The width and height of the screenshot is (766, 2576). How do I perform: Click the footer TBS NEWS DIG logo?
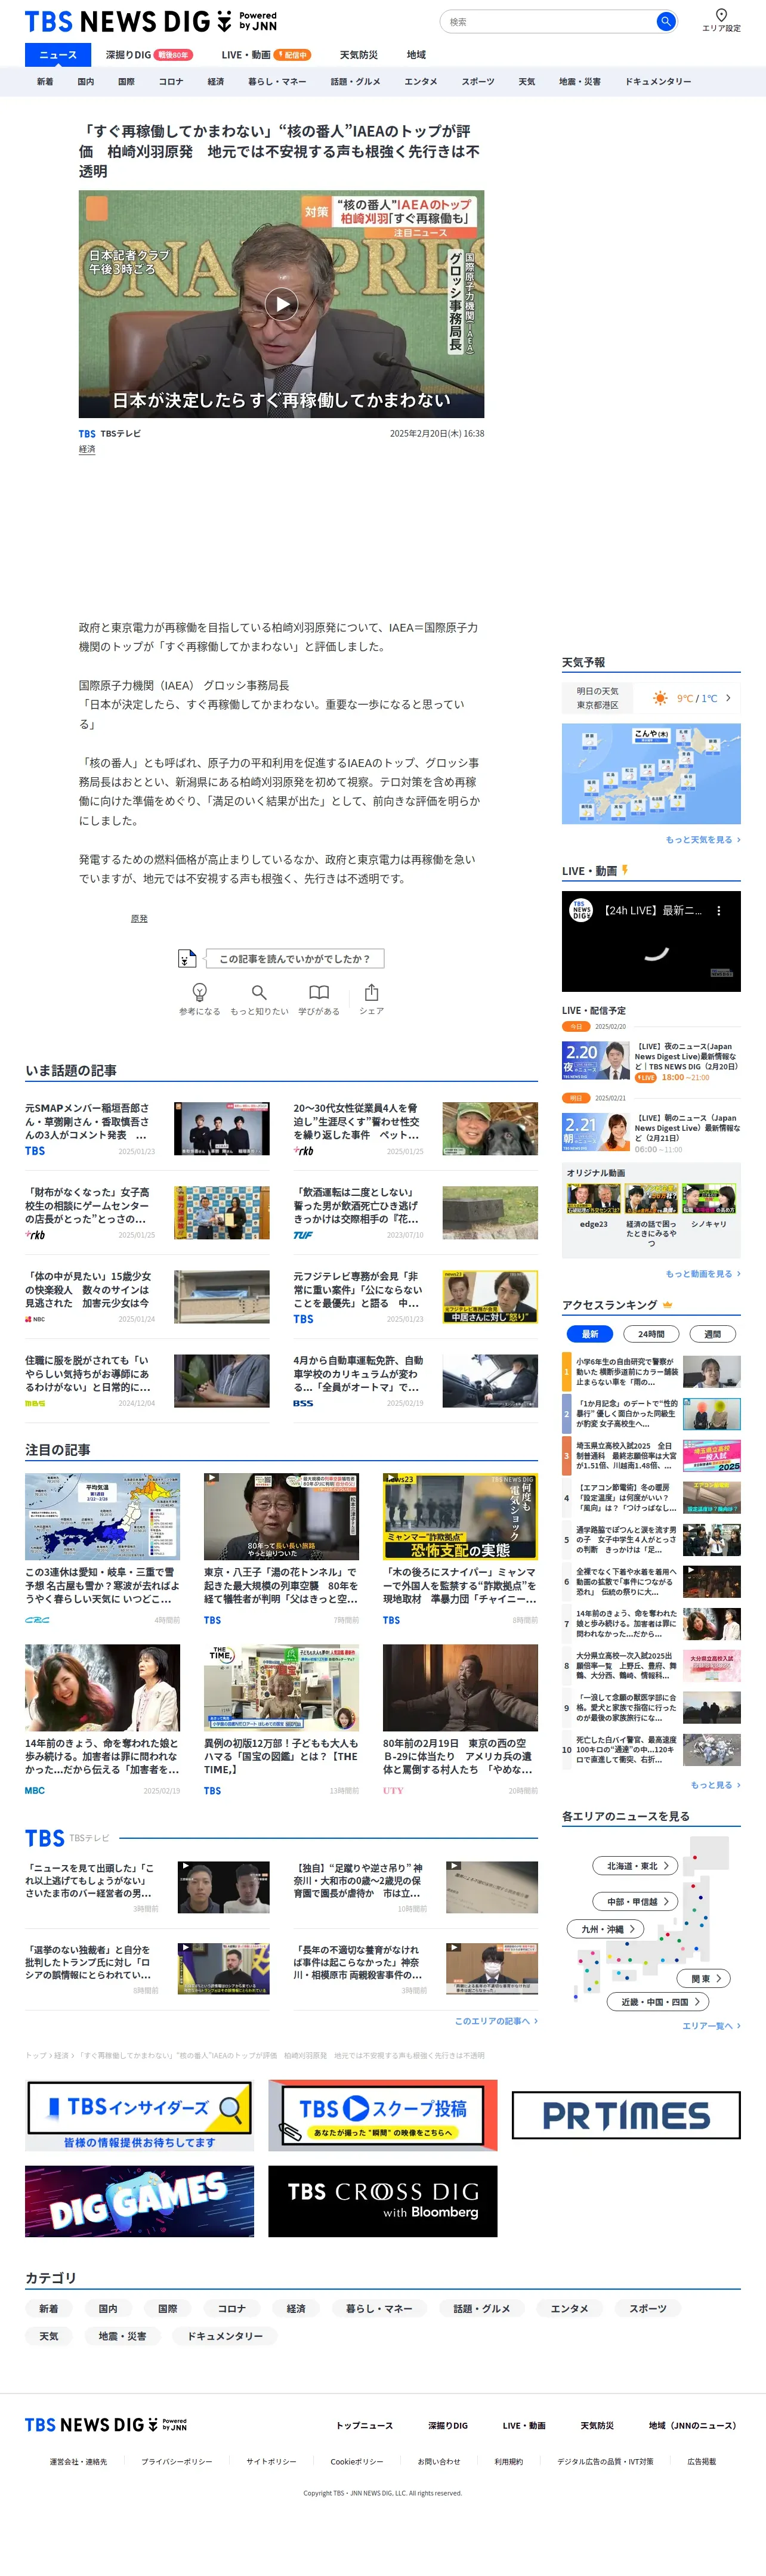click(106, 2425)
